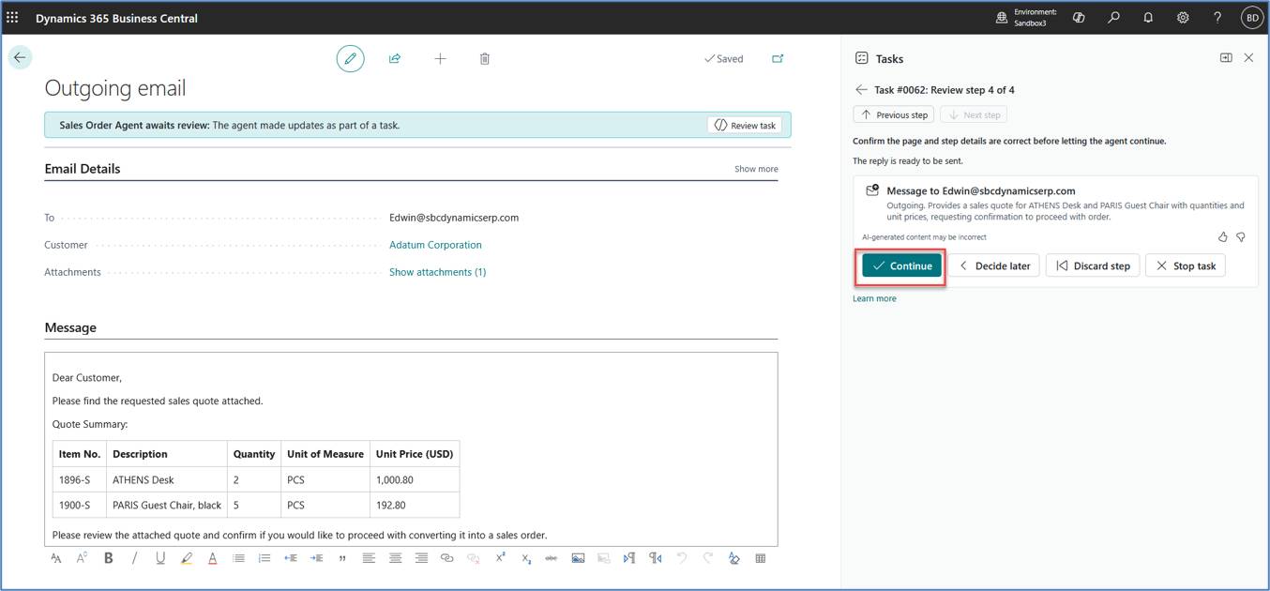The image size is (1270, 591).
Task: Insert a bulleted list
Action: coord(238,558)
